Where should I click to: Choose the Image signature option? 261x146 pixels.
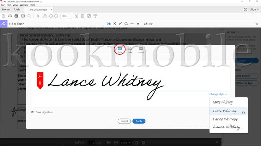coord(141,50)
